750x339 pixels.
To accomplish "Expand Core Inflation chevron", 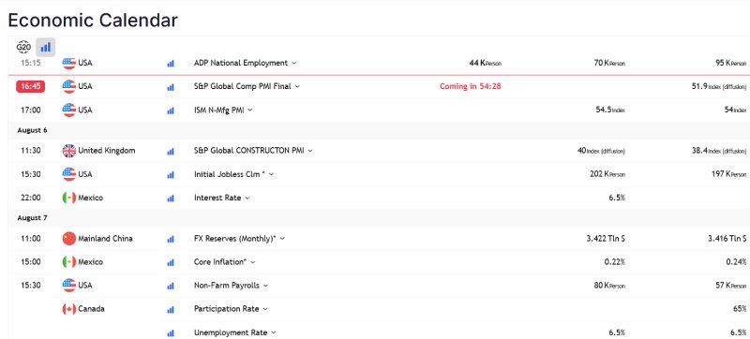I will (253, 261).
